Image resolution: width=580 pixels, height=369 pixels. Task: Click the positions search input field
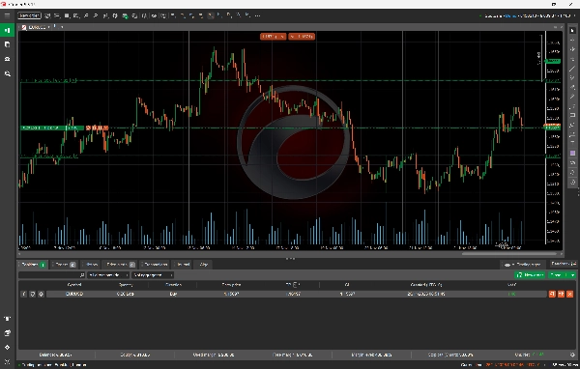click(52, 275)
